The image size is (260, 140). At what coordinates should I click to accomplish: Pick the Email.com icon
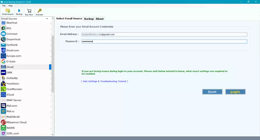click(x=3, y=50)
